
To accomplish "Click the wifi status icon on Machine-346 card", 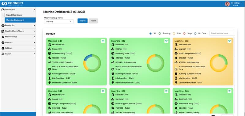I will 229,91.
